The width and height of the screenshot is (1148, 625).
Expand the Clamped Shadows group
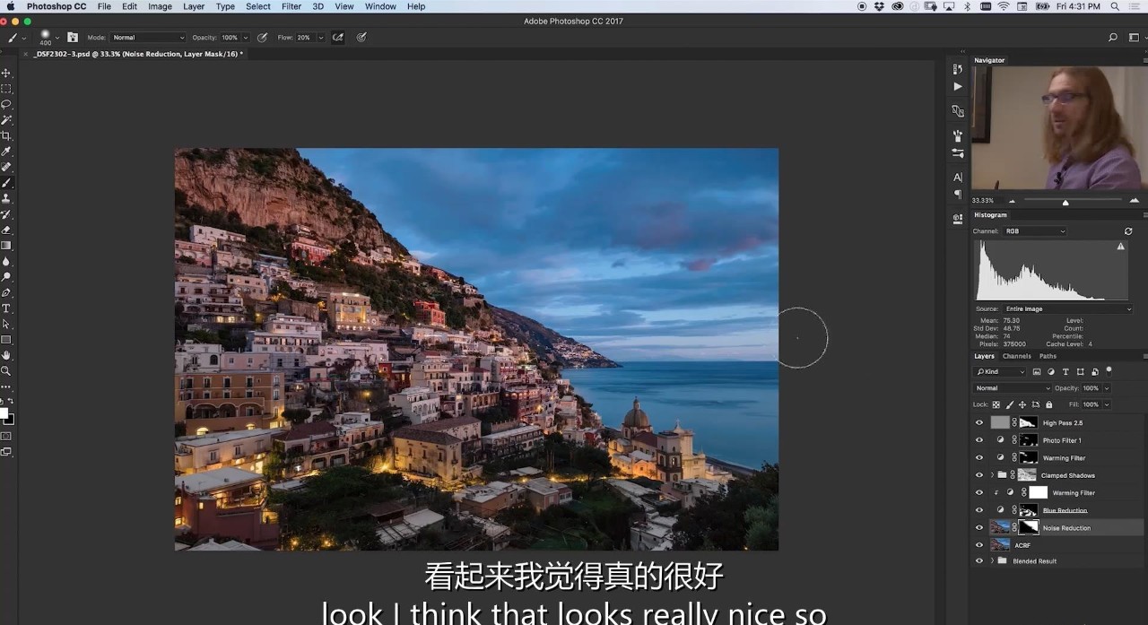pyautogui.click(x=992, y=475)
